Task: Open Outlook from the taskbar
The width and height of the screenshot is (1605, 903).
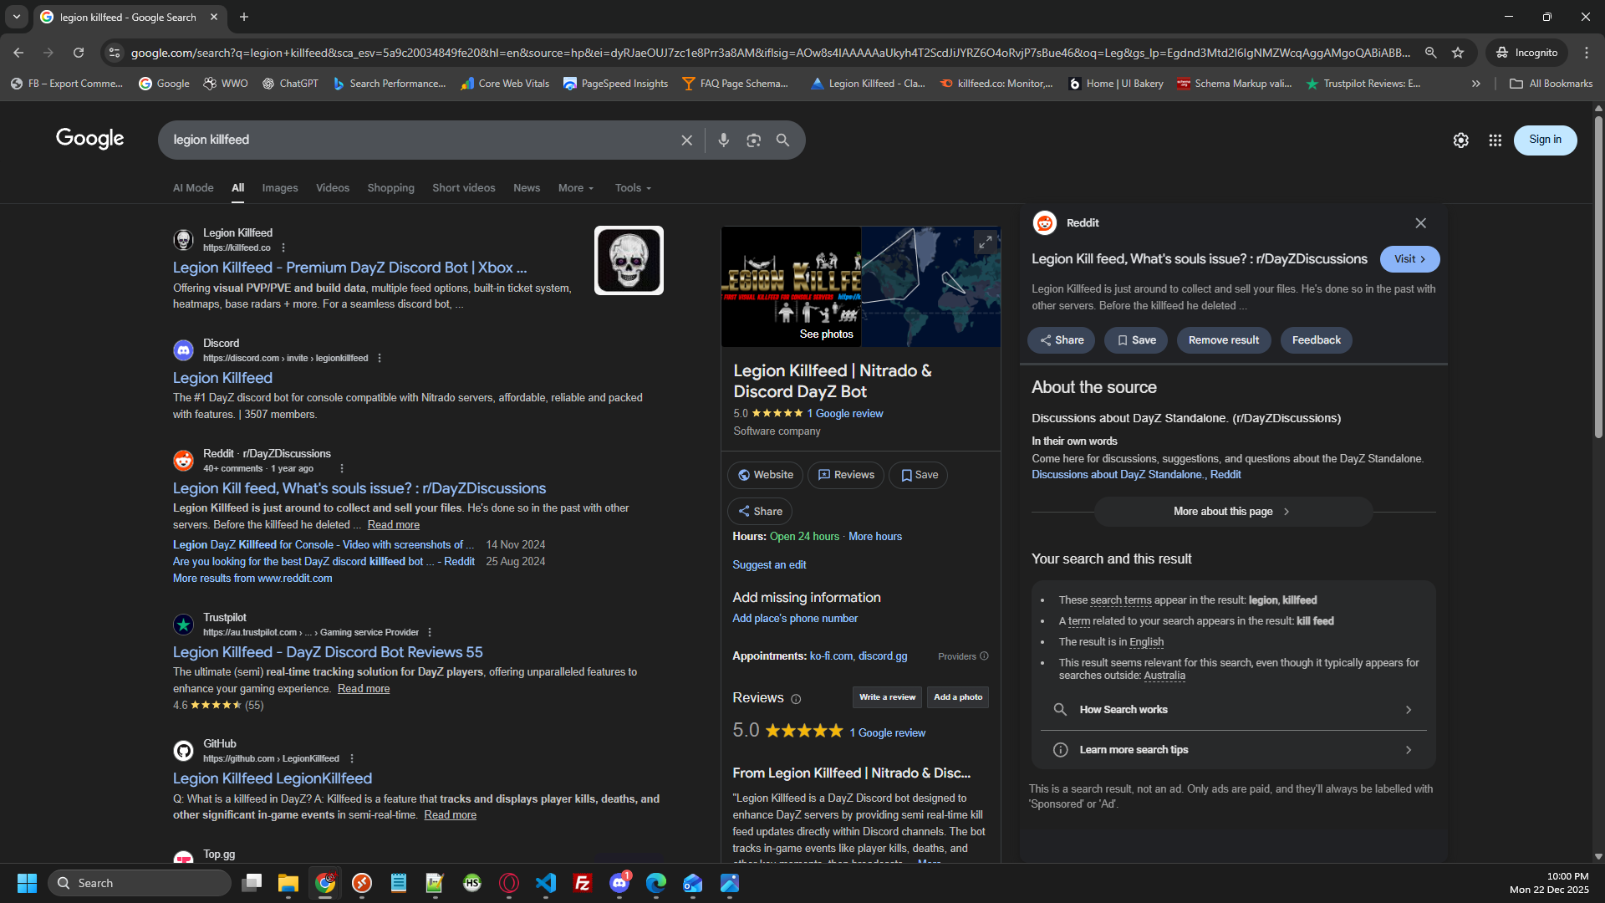Action: (693, 883)
